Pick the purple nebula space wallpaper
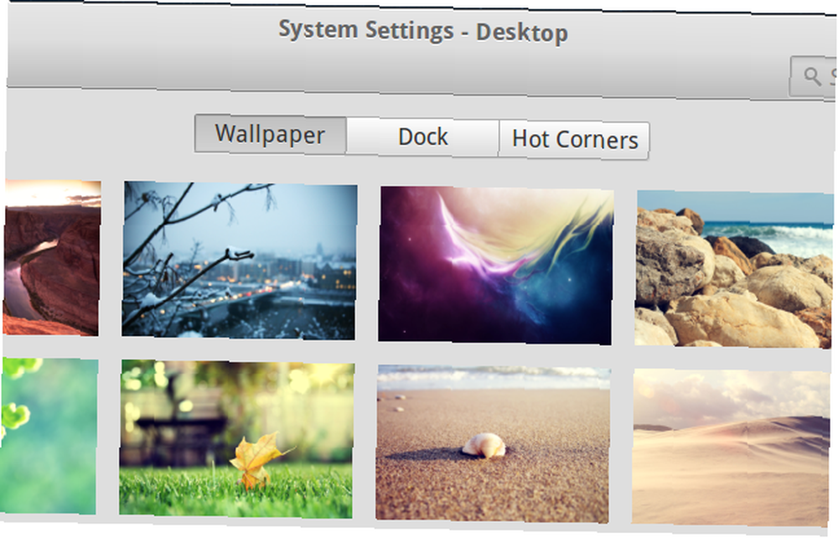 496,266
